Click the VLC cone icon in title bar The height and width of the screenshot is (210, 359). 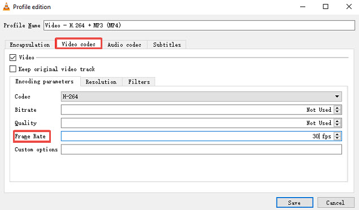(x=6, y=7)
